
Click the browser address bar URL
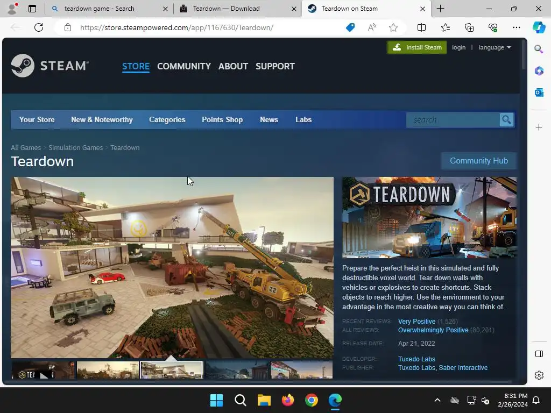click(x=176, y=27)
